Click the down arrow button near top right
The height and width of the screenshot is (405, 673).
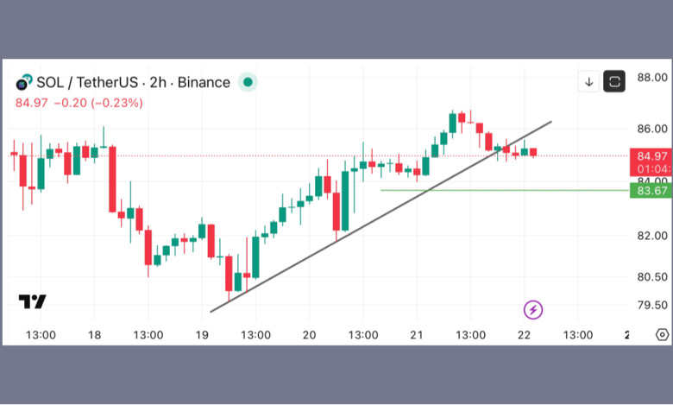(x=589, y=82)
